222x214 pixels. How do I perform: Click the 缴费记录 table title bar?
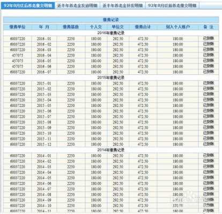pos(111,20)
